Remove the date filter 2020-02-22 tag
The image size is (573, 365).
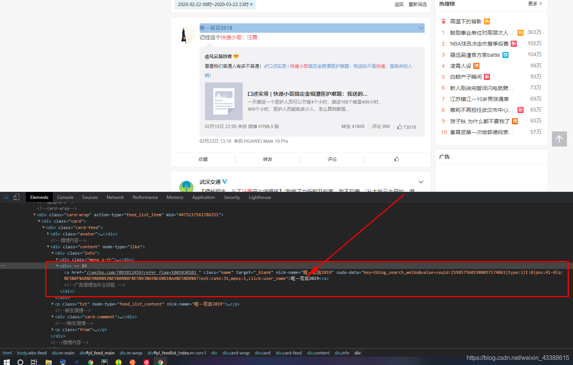tap(251, 5)
